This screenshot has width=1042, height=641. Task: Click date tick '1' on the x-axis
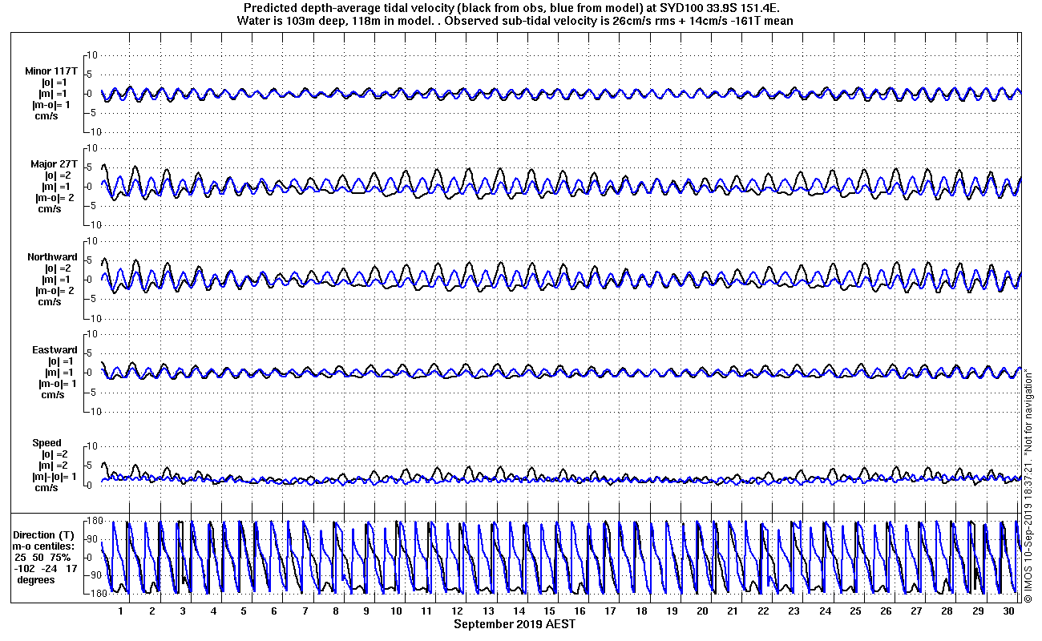pos(121,611)
